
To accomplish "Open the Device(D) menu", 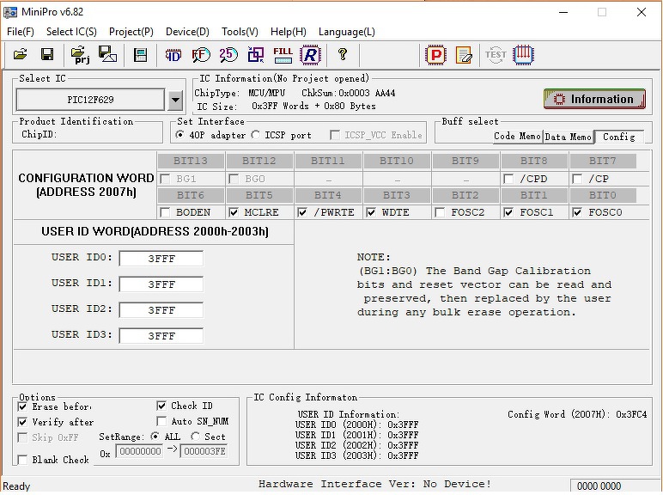I will coord(187,32).
